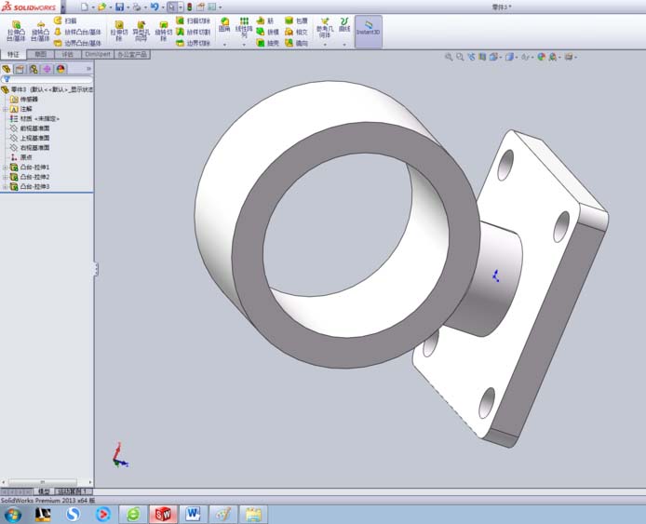646x524 pixels.
Task: Click the Revolved Cut (旋转切除) tool
Action: 163,31
